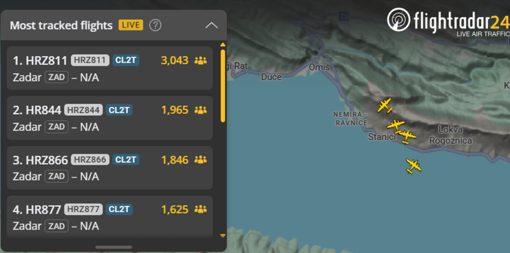The height and width of the screenshot is (253, 510).
Task: Select the yellow aircraft over the sea
Action: click(x=413, y=166)
